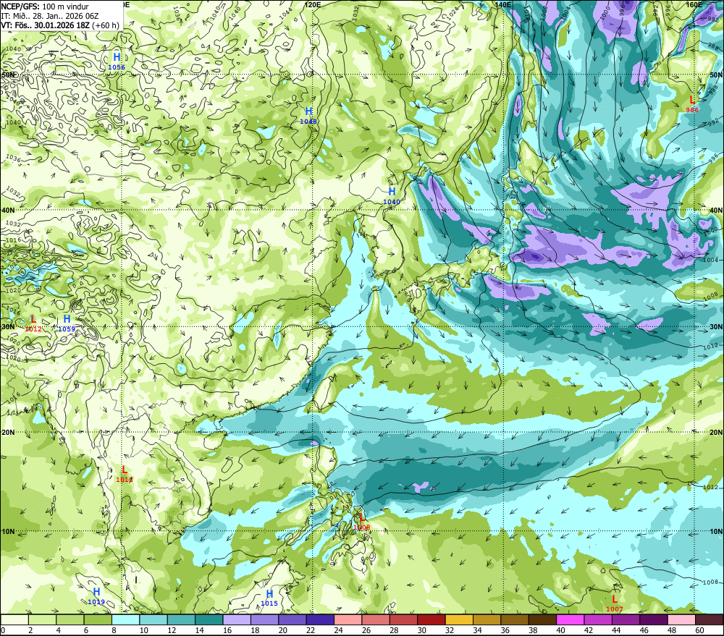
Task: Select the dark brown 38–40 legend swatch
Action: tap(543, 619)
